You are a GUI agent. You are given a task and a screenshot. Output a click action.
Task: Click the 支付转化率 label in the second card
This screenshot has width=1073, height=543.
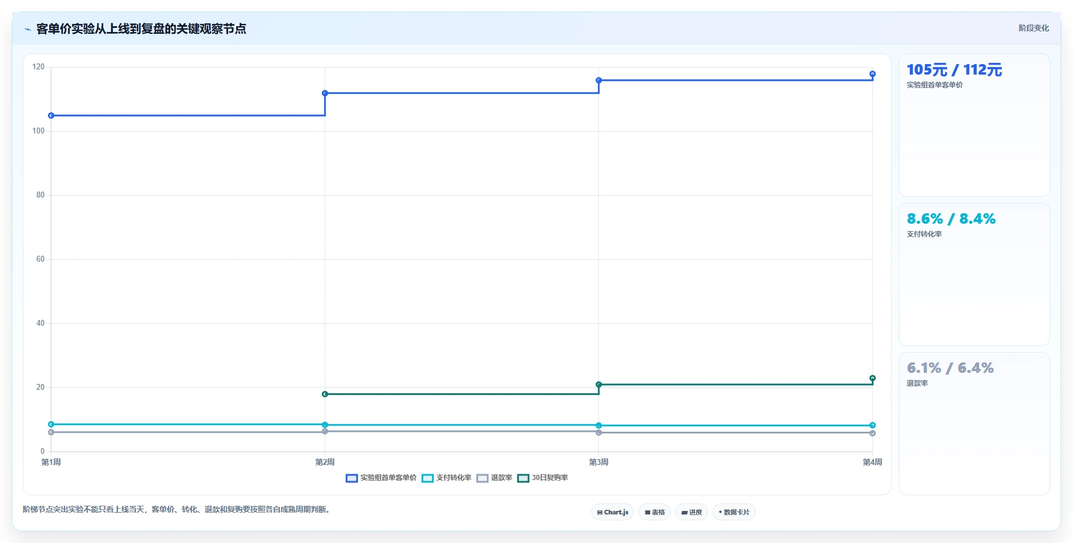tap(924, 234)
